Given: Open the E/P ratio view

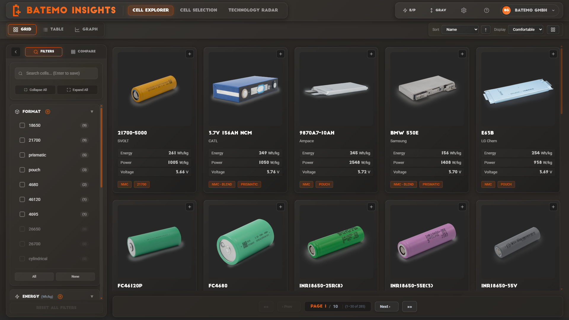Looking at the screenshot, I should (x=410, y=10).
